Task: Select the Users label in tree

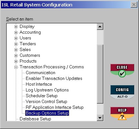Action: tap(25, 38)
